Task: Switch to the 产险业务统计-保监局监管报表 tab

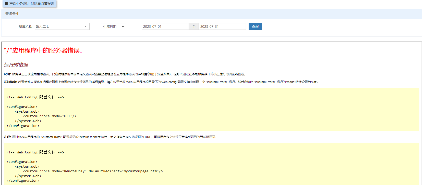Action: (x=31, y=4)
